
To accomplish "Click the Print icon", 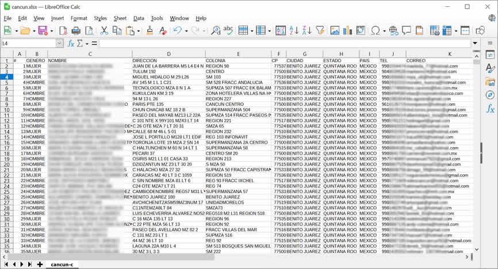I will click(76, 30).
